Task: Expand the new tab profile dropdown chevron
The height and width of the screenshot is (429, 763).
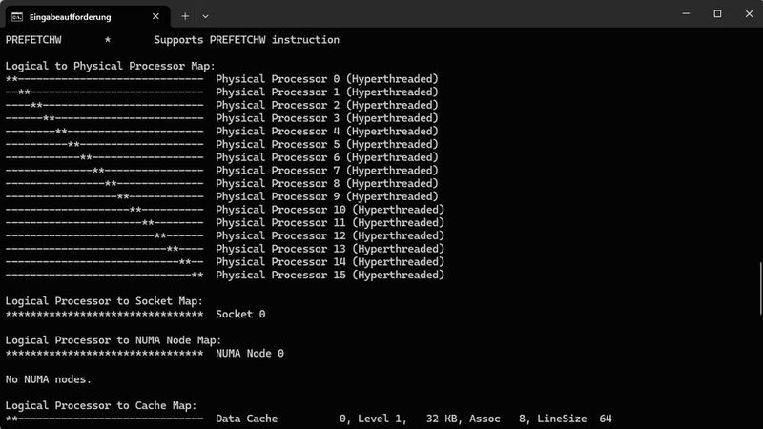Action: [205, 15]
